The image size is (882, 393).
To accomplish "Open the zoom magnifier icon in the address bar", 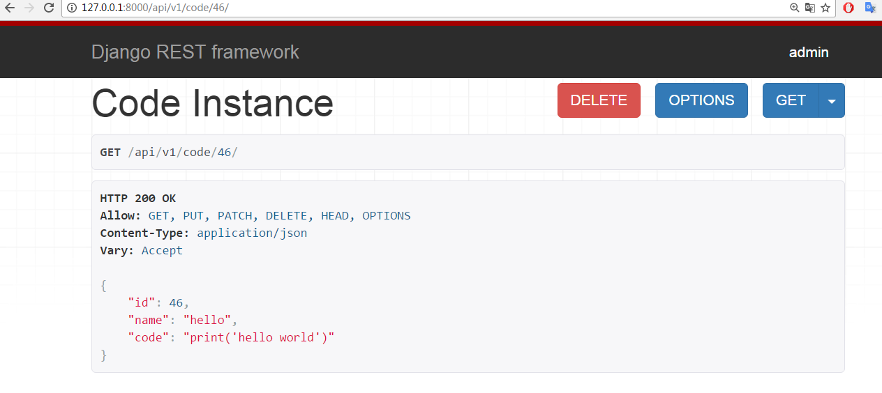I will (794, 8).
